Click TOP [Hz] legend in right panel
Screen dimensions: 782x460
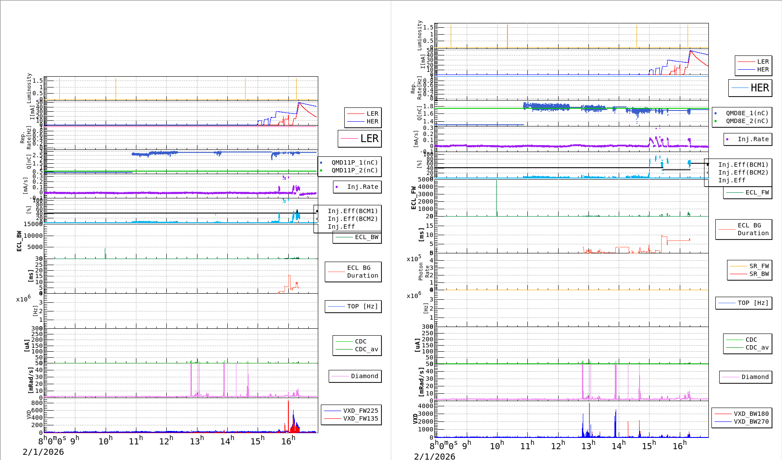(753, 303)
